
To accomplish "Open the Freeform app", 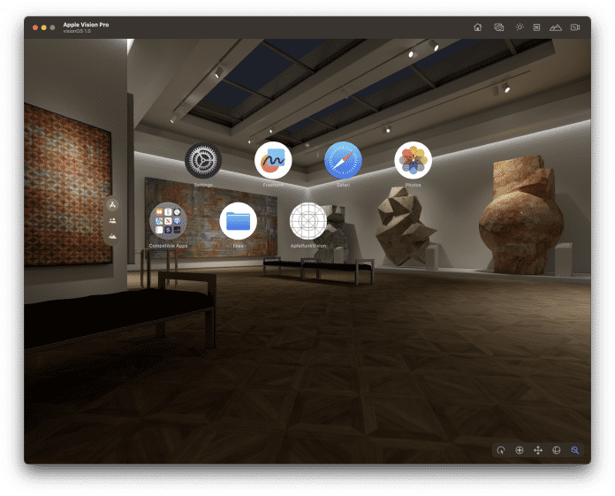I will 273,160.
